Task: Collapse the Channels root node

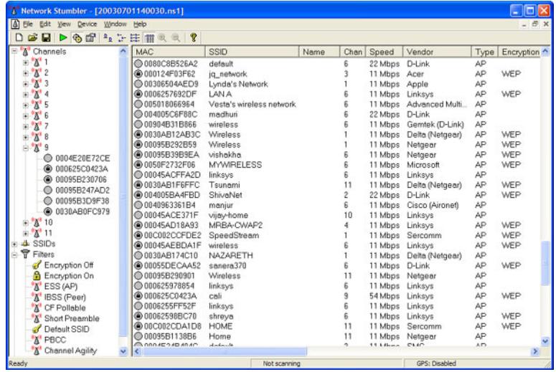Action: click(x=14, y=52)
